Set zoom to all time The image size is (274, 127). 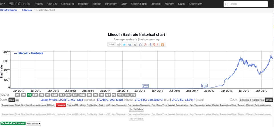269,100
